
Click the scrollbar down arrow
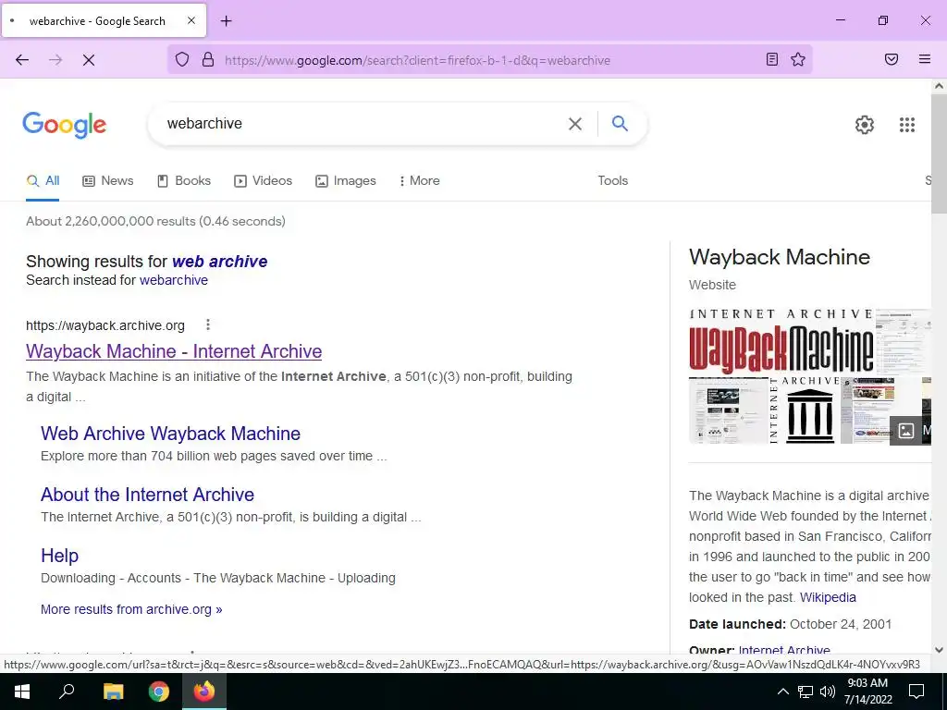click(x=939, y=650)
